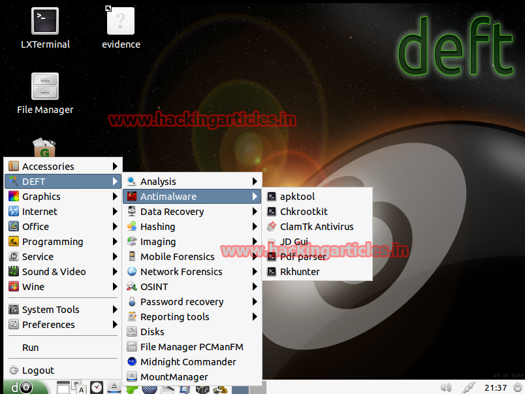Open the evidence desktop shortcut

pos(121,28)
